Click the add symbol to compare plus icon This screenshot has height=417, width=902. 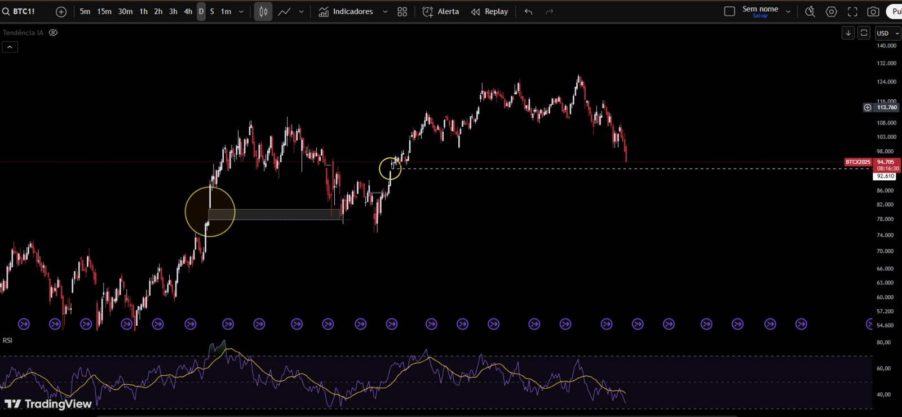(x=61, y=12)
